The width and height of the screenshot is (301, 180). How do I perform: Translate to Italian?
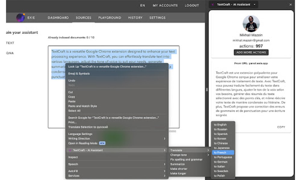click(223, 166)
